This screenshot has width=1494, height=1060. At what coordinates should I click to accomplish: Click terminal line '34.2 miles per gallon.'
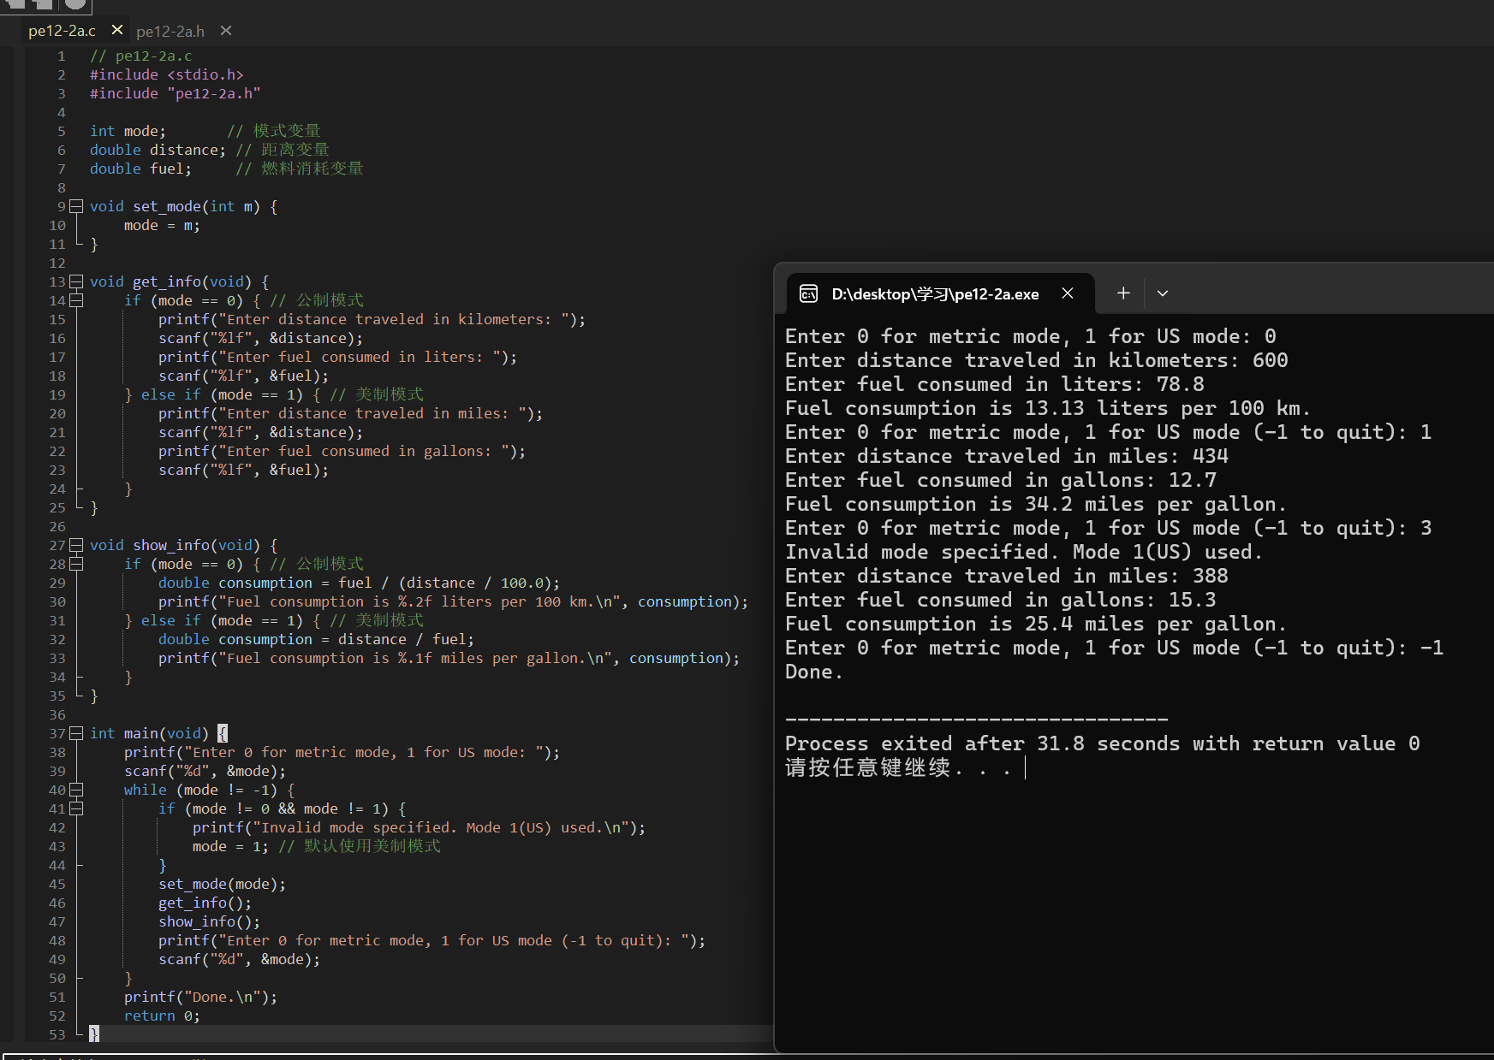pyautogui.click(x=1036, y=504)
